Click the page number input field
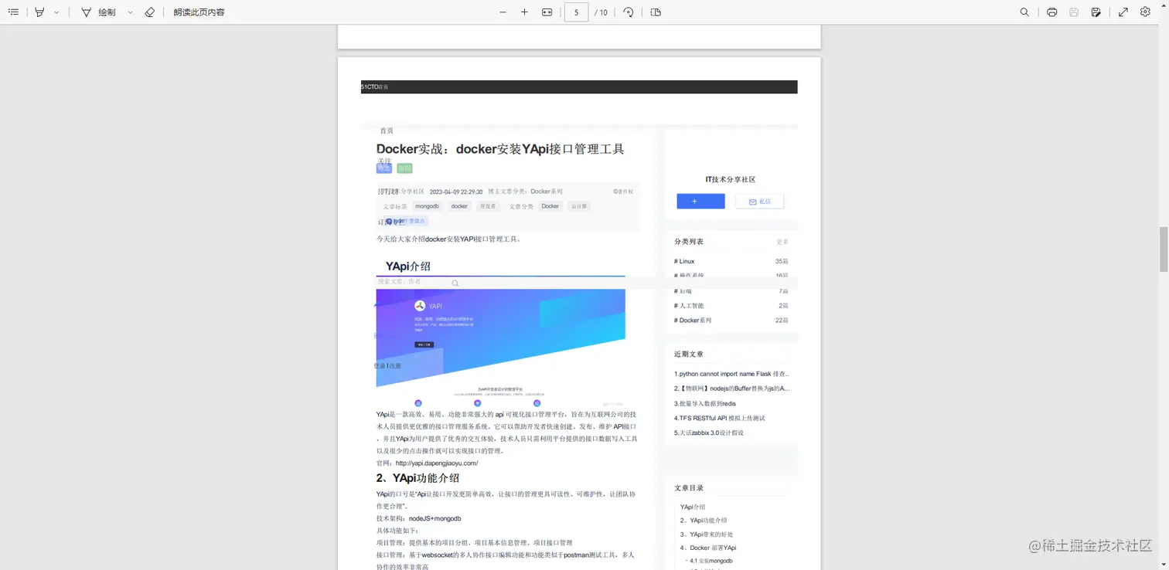The height and width of the screenshot is (570, 1169). 576,12
